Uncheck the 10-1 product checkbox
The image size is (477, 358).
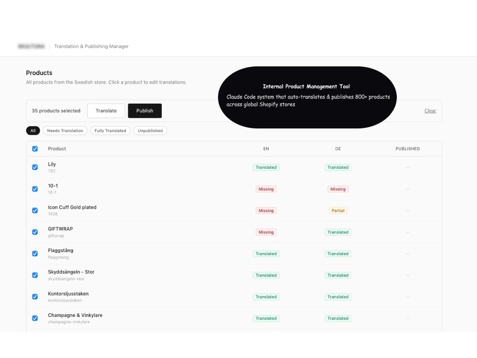35,189
